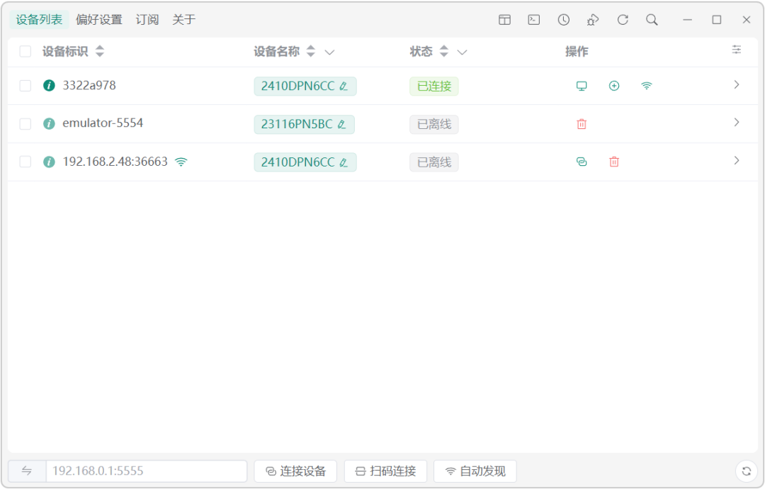Open 设备名称 column filter dropdown
This screenshot has width=765, height=489.
click(x=330, y=52)
